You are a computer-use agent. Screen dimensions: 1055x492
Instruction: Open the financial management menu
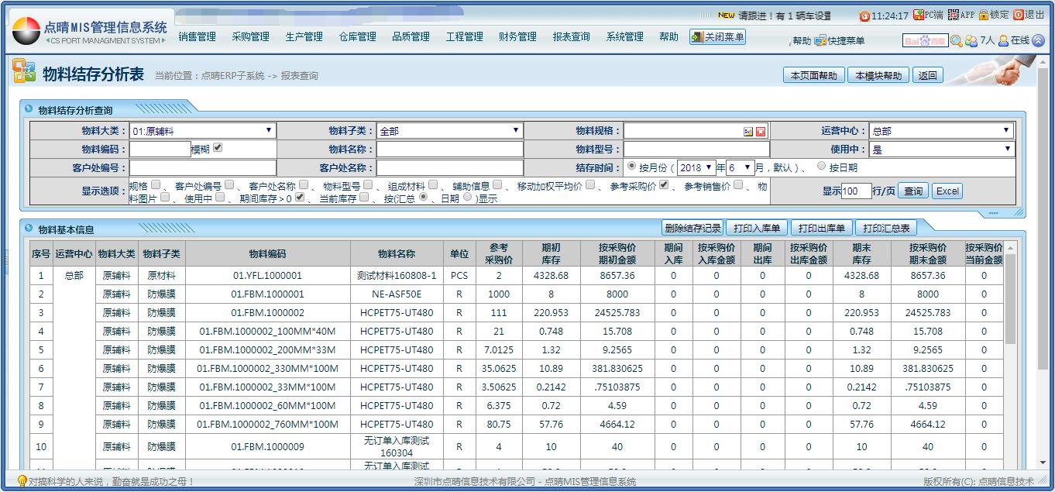(x=517, y=37)
